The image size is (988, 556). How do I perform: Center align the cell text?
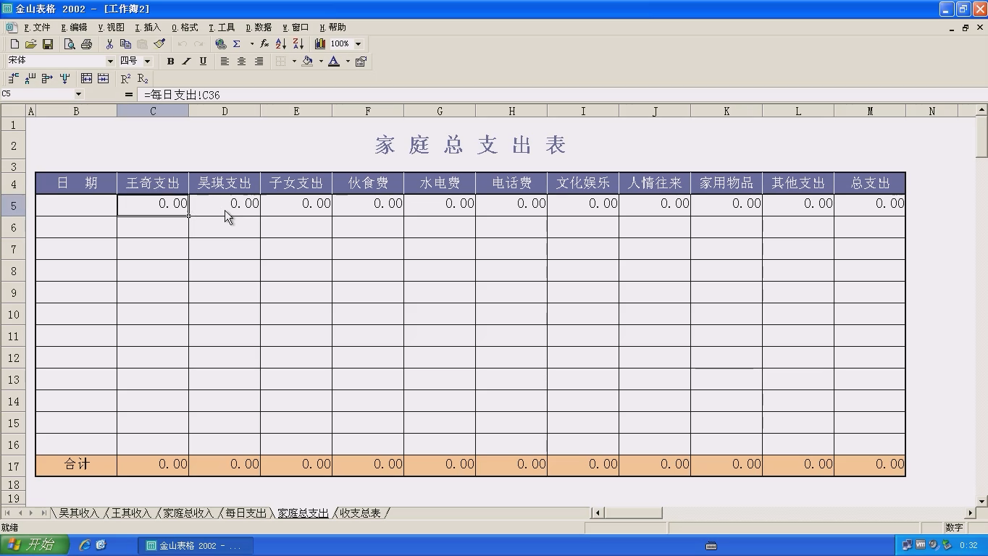pos(241,62)
